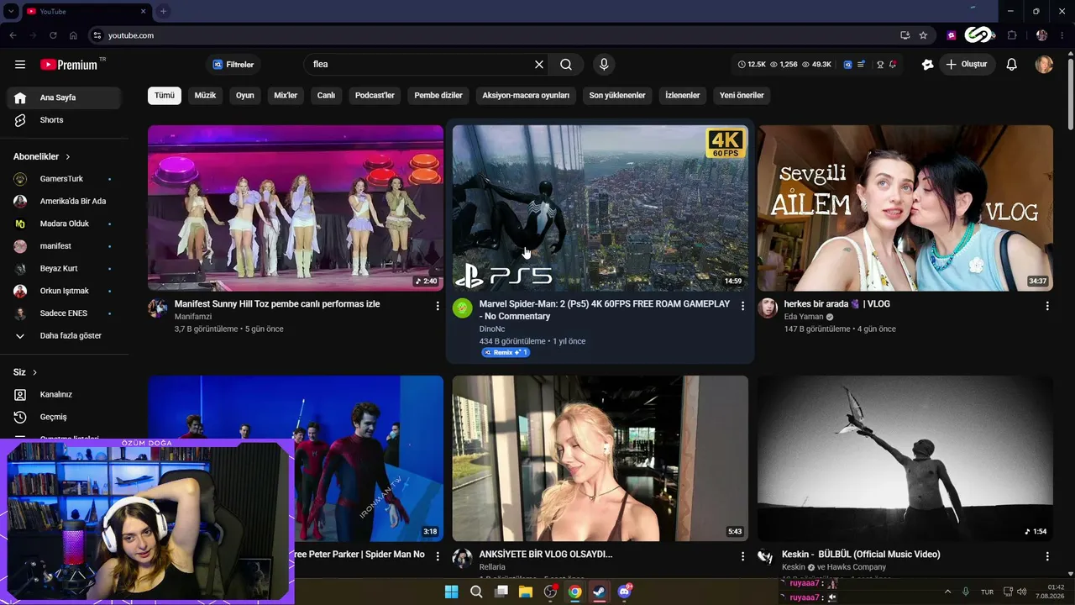Viewport: 1075px width, 605px height.
Task: Go back with the browser back arrow
Action: pos(13,35)
